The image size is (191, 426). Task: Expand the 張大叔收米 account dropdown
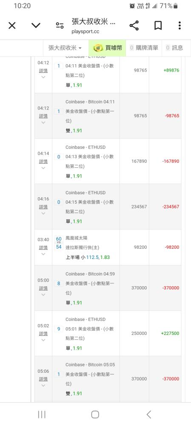[65, 48]
